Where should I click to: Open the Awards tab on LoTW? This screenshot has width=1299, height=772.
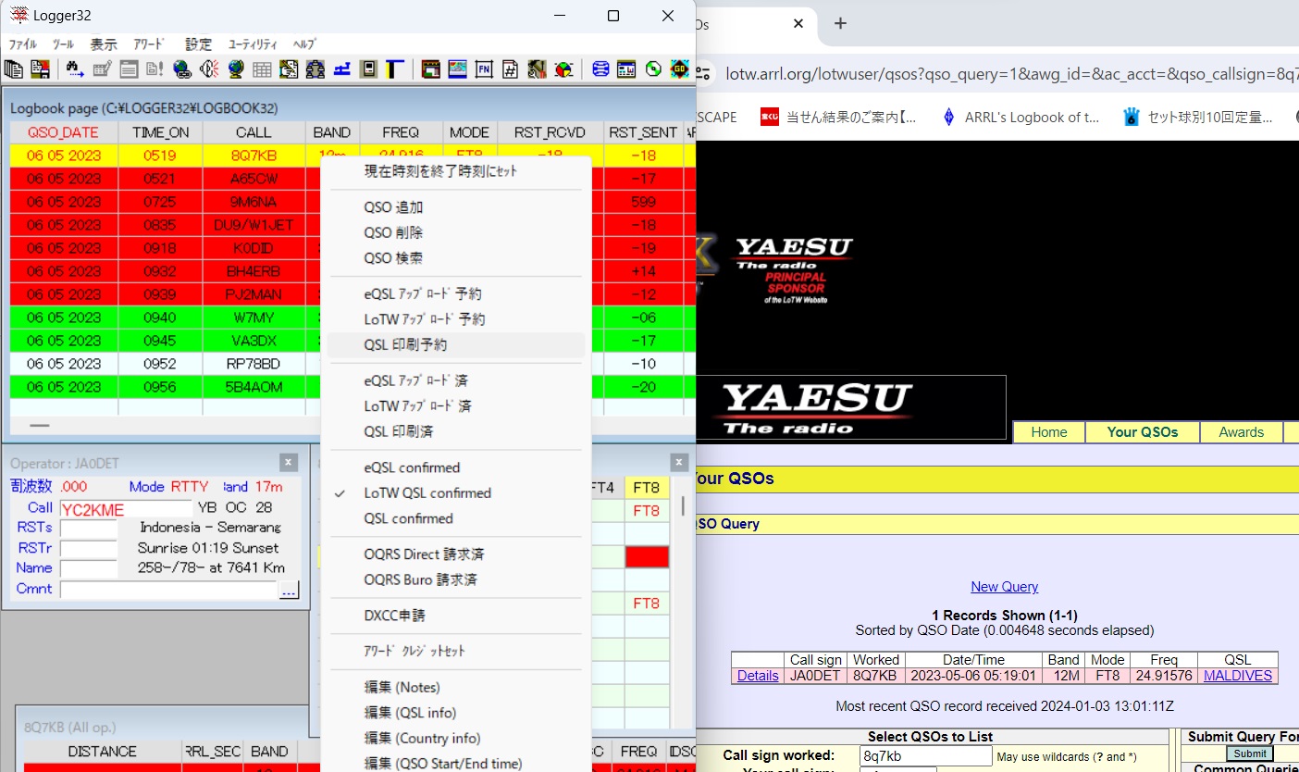pos(1241,432)
